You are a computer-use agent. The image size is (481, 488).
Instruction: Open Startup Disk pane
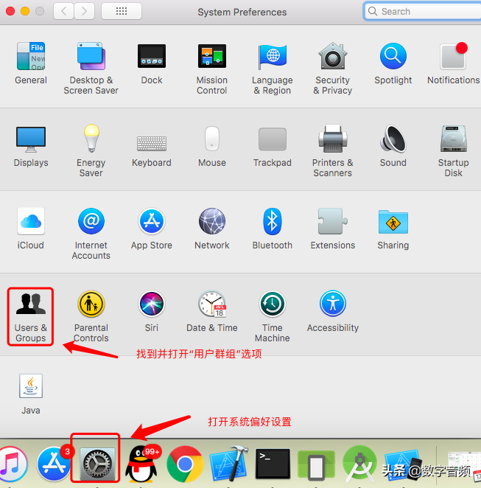pos(453,151)
